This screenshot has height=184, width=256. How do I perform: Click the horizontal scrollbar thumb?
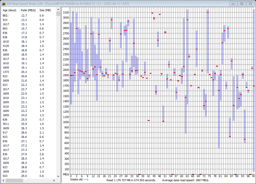14,180
